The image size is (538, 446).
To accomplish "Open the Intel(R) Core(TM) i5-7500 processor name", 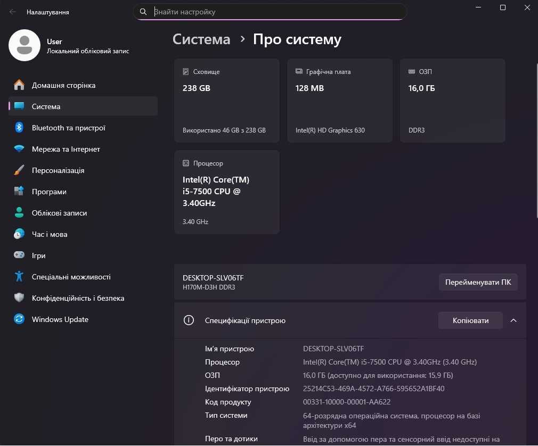I will (x=216, y=191).
